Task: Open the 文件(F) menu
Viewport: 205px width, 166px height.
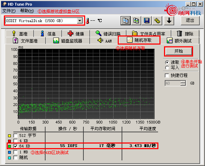Action: point(9,11)
